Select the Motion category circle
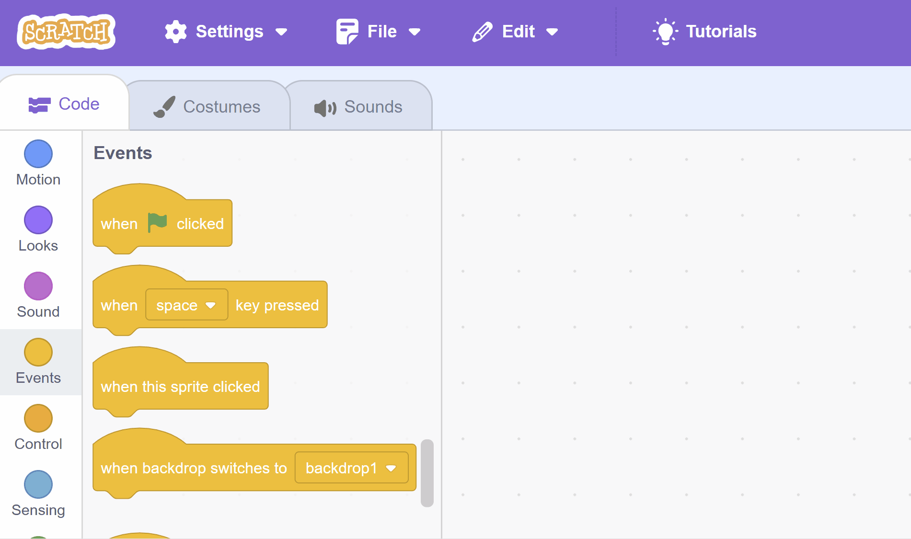The image size is (911, 539). click(38, 154)
